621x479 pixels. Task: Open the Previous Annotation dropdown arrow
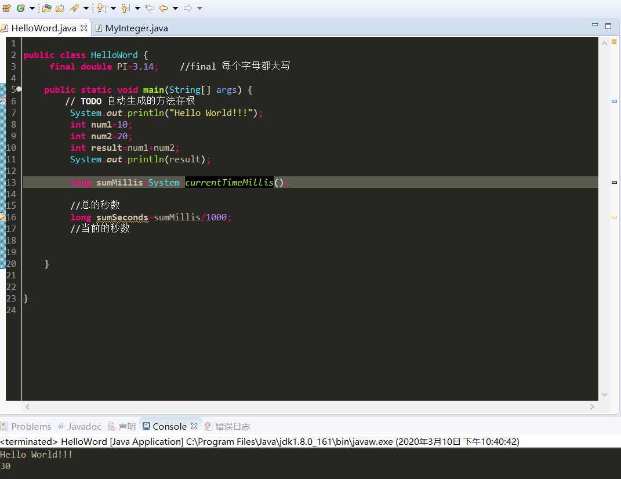coord(137,8)
